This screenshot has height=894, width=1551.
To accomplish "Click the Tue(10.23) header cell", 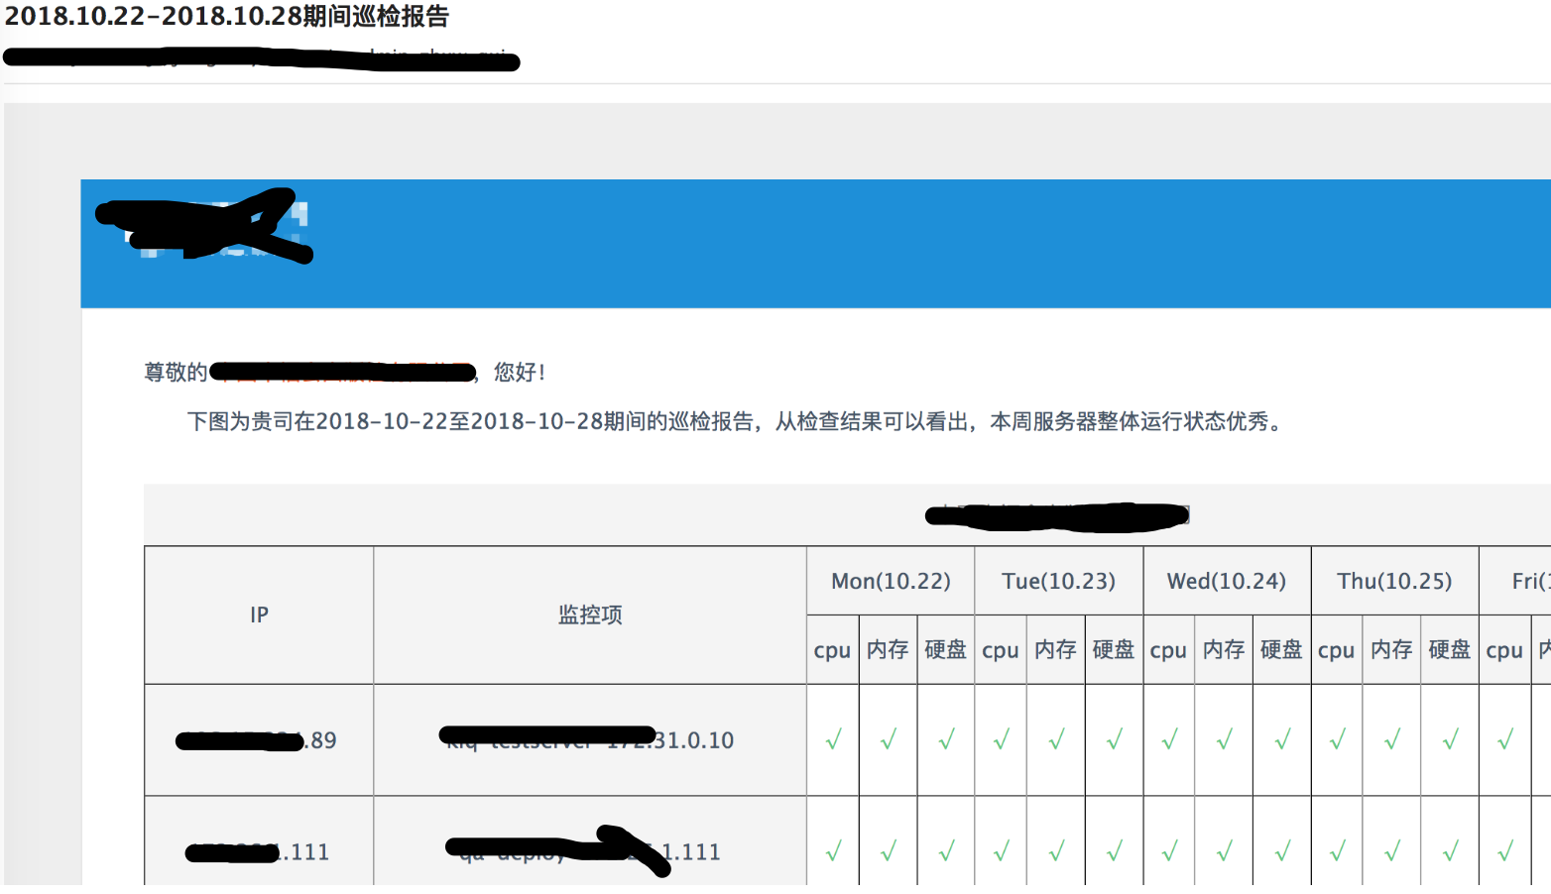I will point(1059,581).
